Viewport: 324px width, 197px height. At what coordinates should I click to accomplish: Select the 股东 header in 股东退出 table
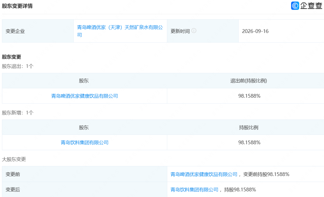pyautogui.click(x=84, y=81)
